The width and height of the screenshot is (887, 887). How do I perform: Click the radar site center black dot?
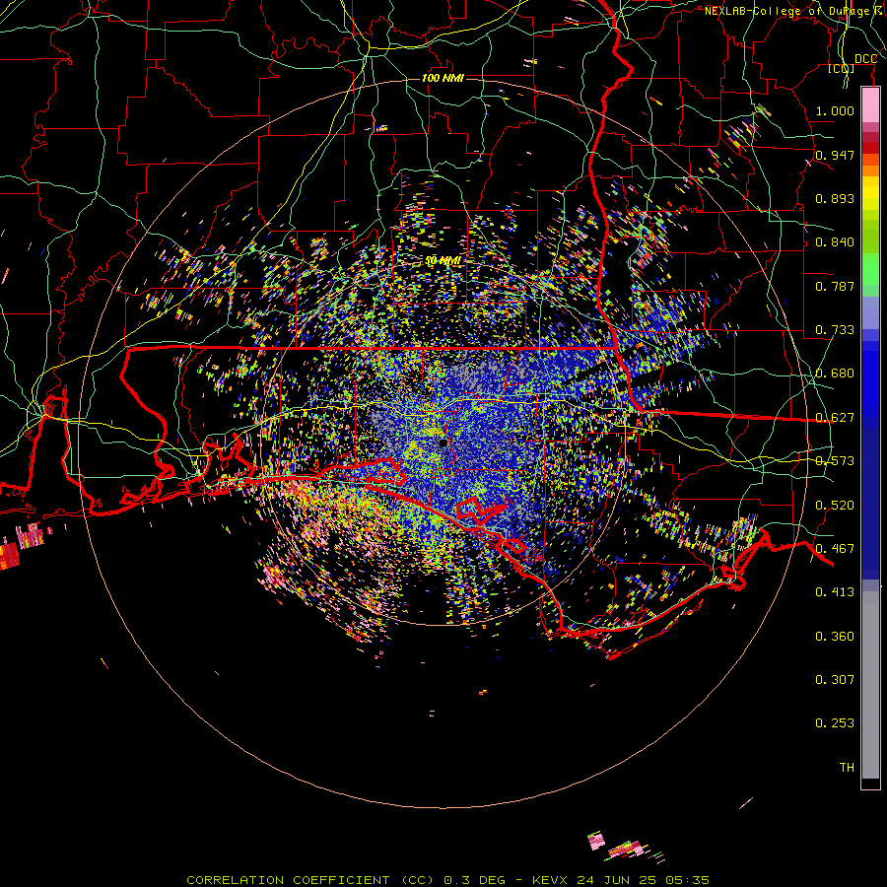click(x=443, y=443)
